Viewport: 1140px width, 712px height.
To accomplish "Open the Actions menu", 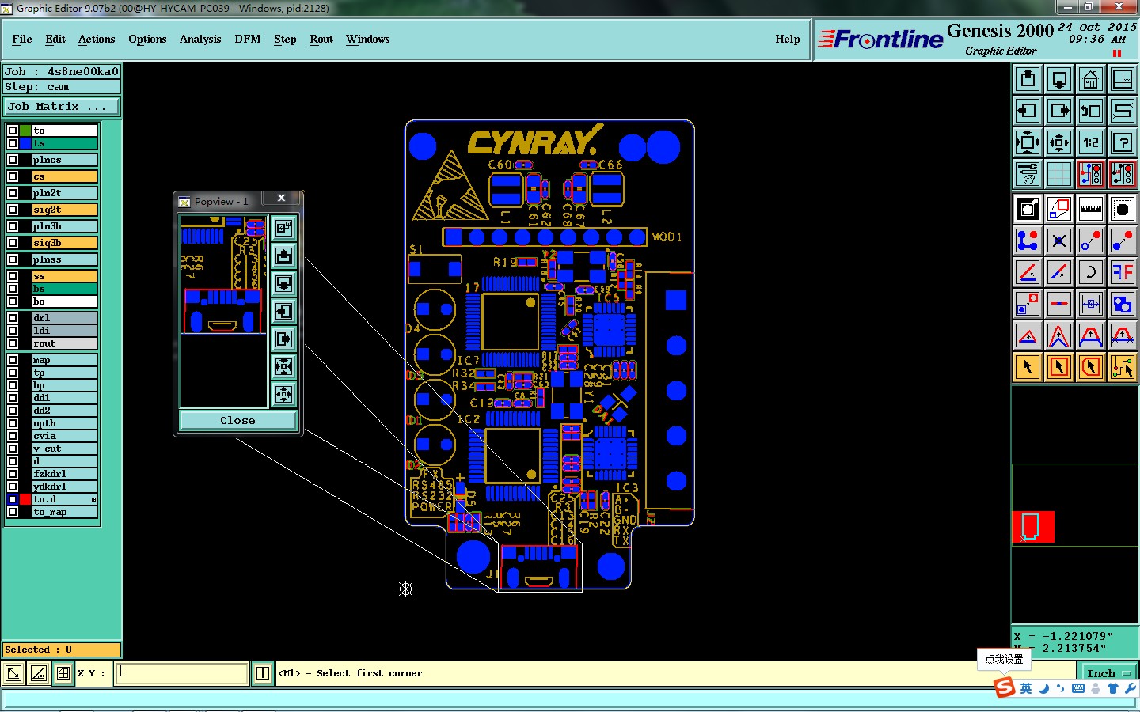I will (97, 39).
